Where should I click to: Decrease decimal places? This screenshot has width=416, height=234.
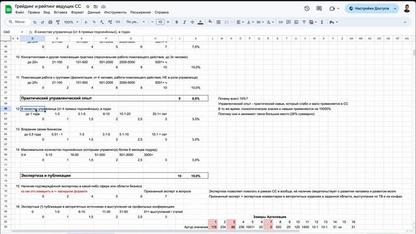click(102, 22)
